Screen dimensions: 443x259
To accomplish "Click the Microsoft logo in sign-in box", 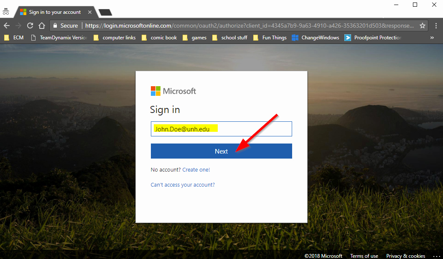I will pyautogui.click(x=173, y=91).
